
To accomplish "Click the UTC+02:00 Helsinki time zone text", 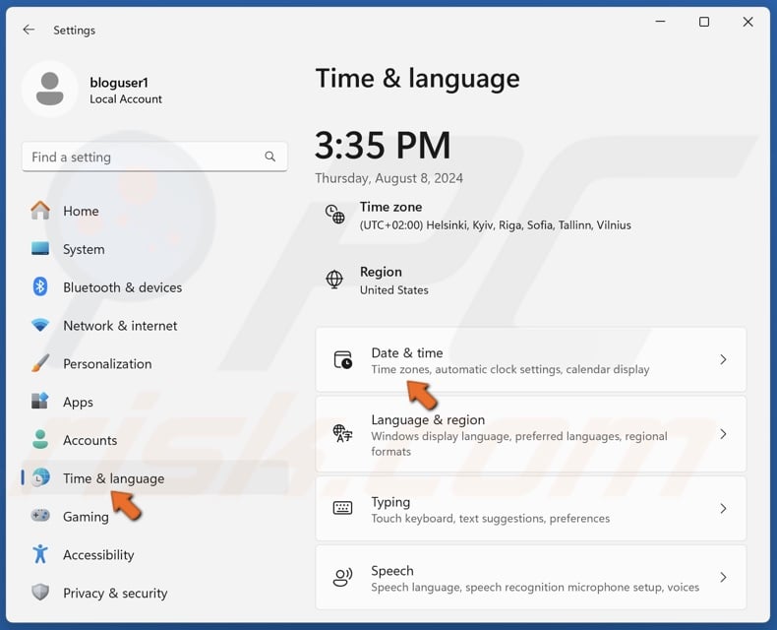I will click(496, 225).
